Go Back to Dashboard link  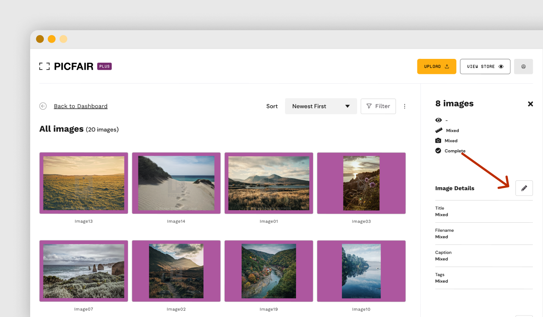click(x=81, y=106)
